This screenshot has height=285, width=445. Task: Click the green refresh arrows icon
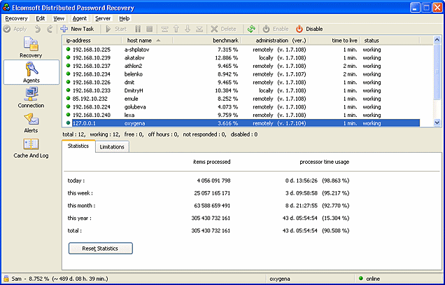pyautogui.click(x=251, y=29)
